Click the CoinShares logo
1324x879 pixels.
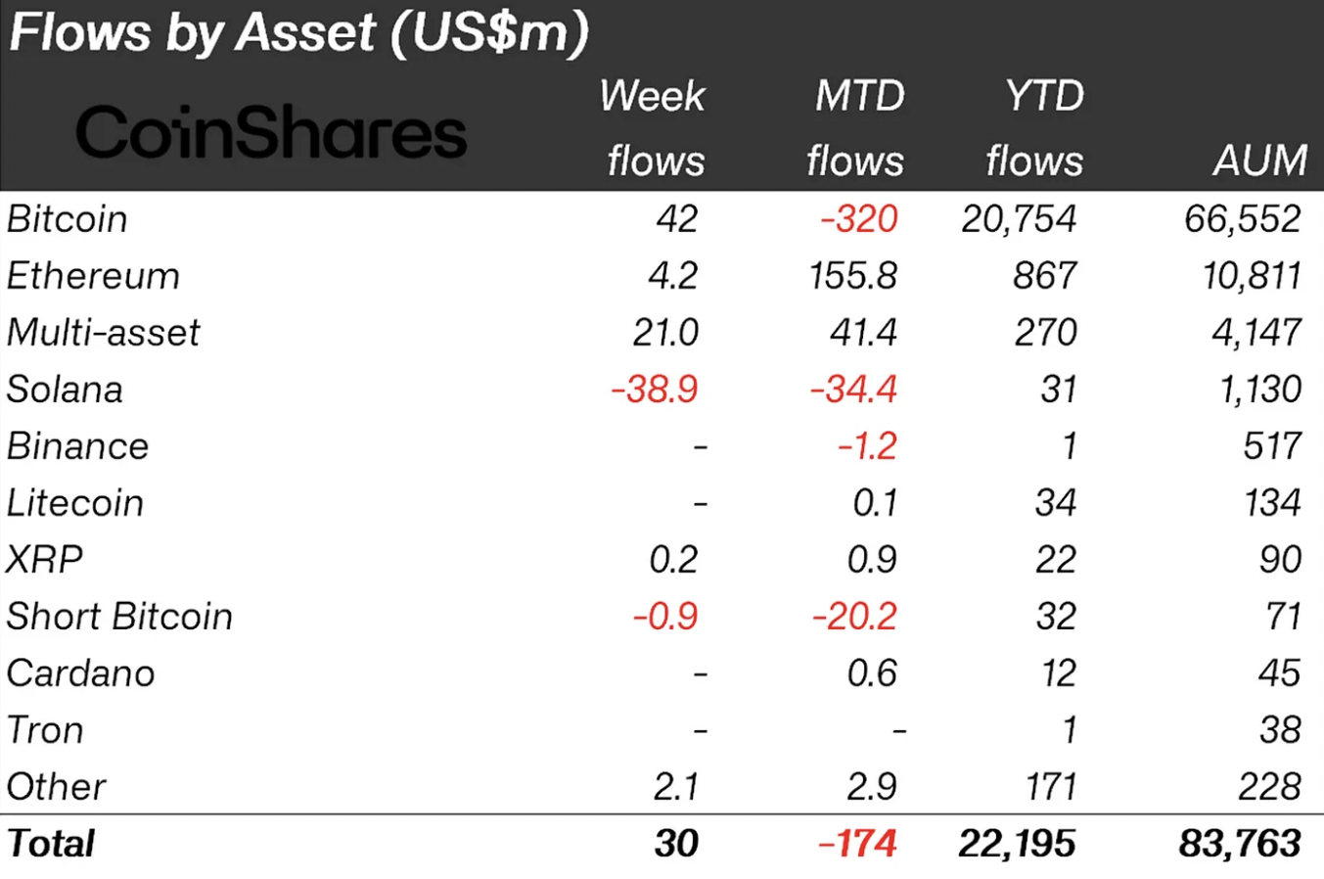coord(271,133)
